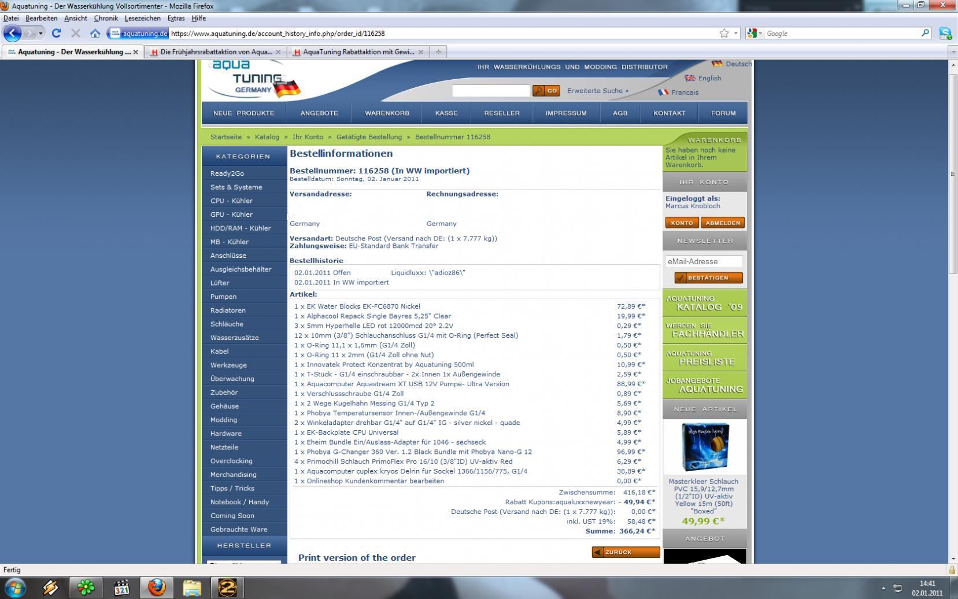The width and height of the screenshot is (958, 599).
Task: Open the game icon with number 2
Action: (227, 588)
